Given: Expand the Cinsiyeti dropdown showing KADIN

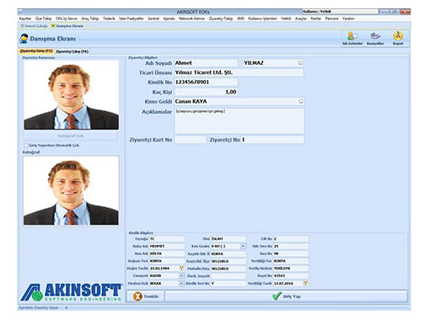Looking at the screenshot, I should point(181,276).
